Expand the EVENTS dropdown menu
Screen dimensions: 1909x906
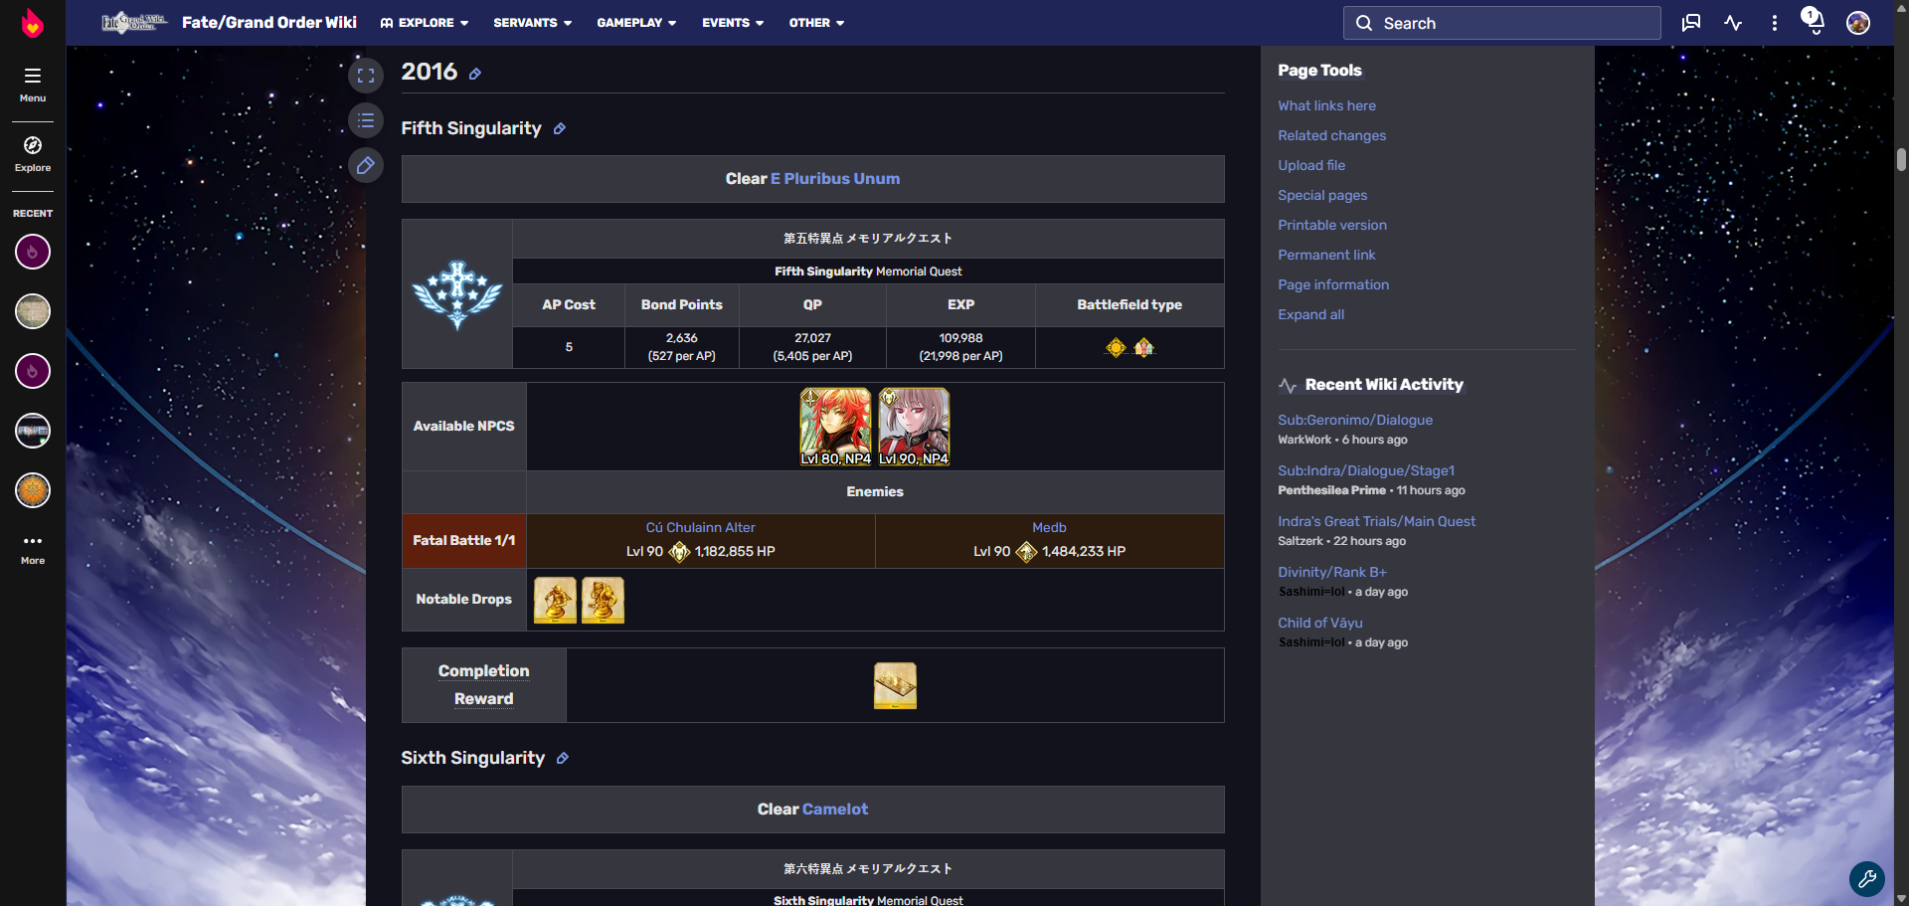pos(733,23)
